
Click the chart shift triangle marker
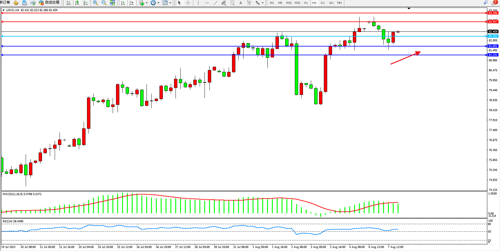point(409,8)
